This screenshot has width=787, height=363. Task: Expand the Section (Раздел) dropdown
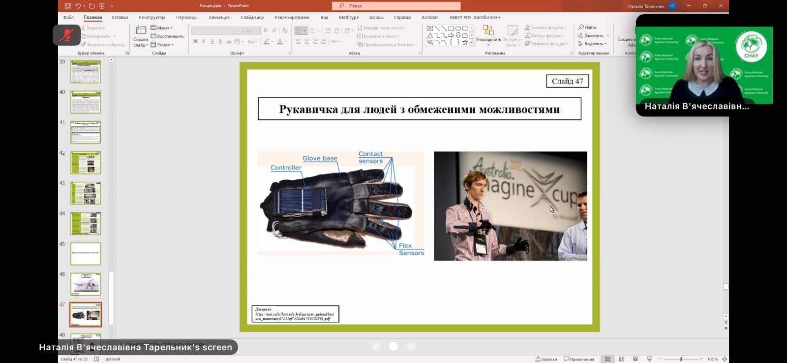[x=163, y=45]
